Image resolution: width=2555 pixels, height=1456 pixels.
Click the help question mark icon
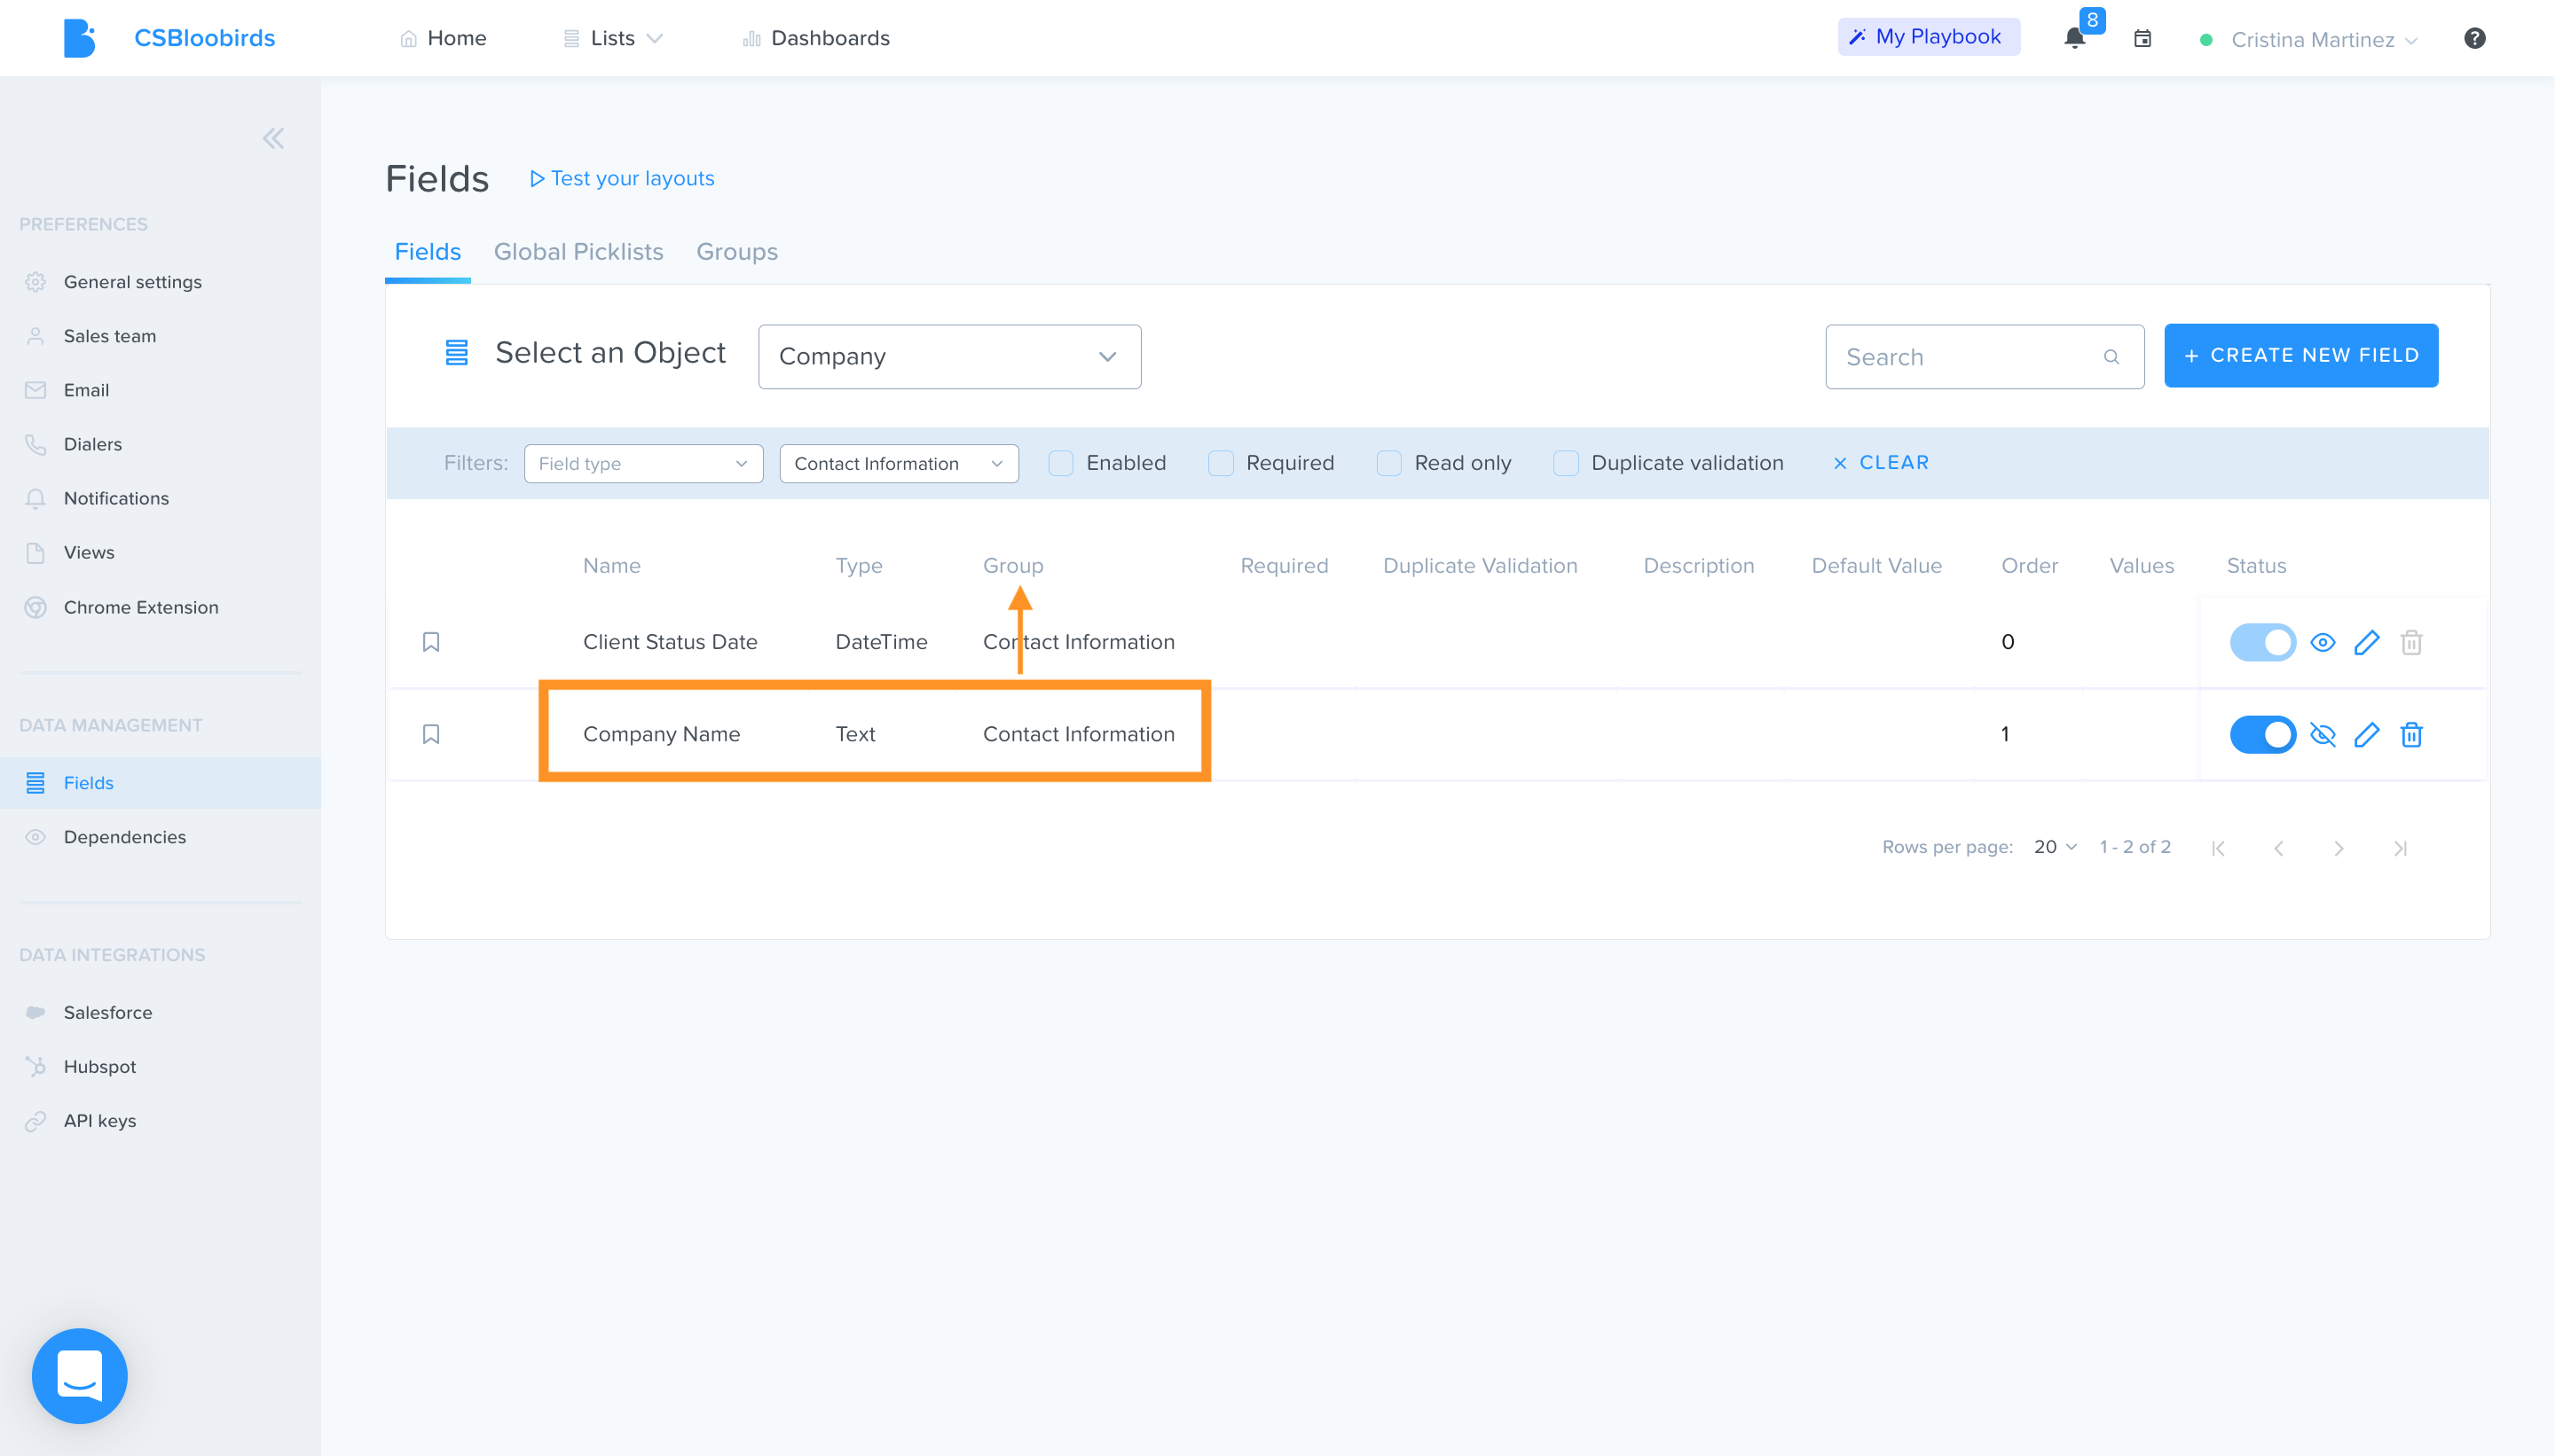pyautogui.click(x=2474, y=38)
